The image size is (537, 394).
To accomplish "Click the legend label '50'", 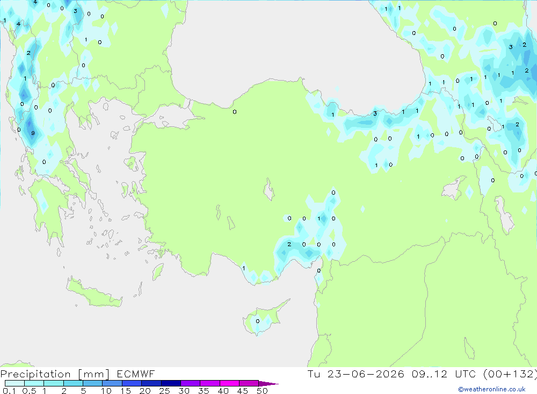I will click(x=262, y=391).
